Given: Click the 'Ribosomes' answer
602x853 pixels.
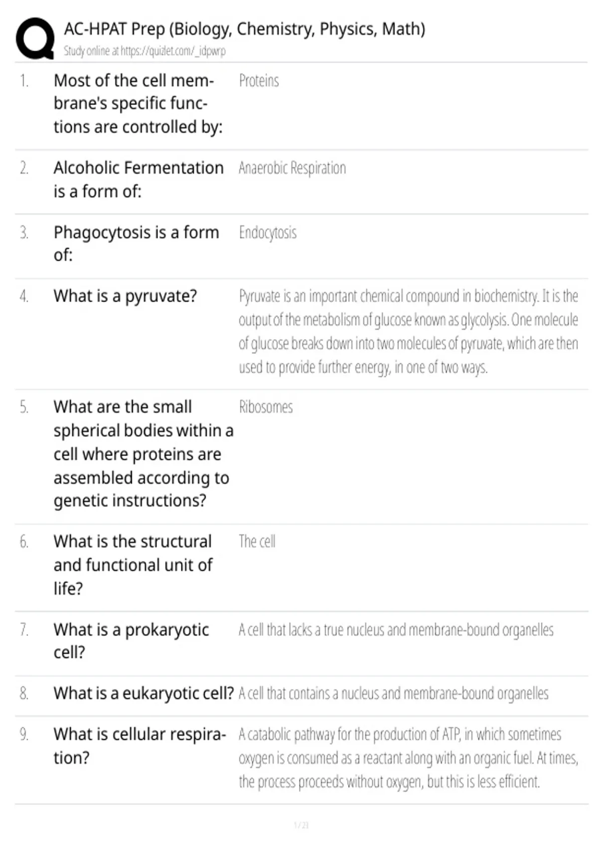Looking at the screenshot, I should coord(266,407).
